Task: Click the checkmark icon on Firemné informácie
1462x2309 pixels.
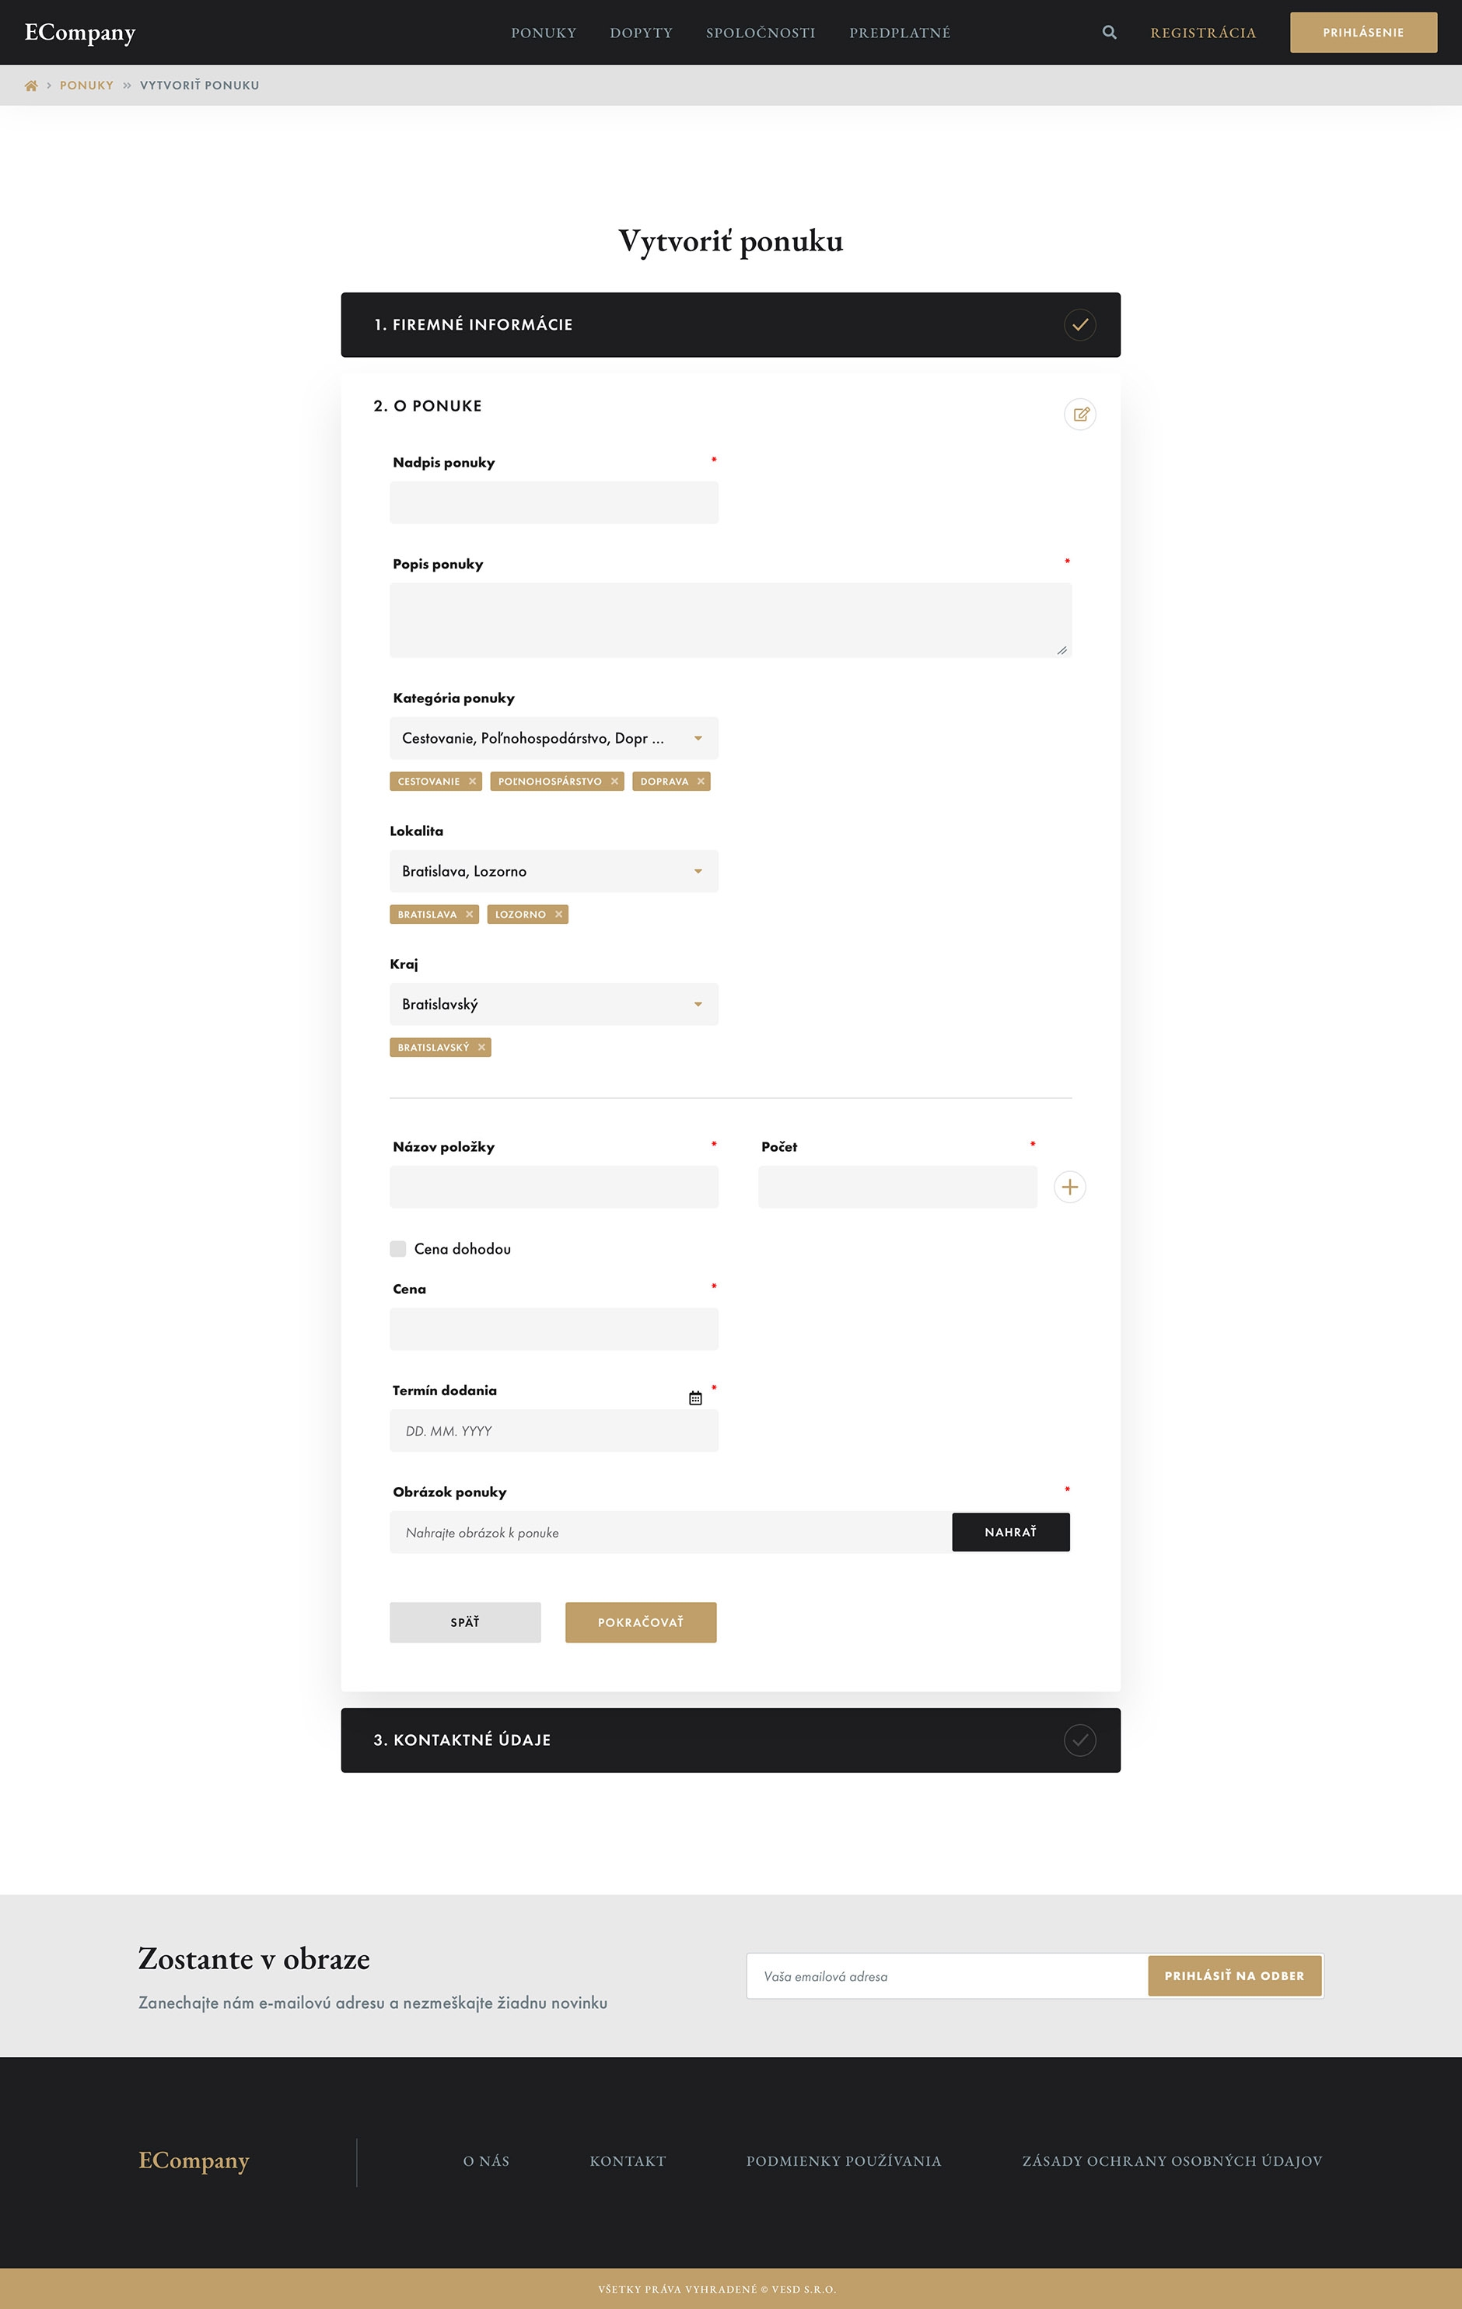Action: pyautogui.click(x=1080, y=325)
